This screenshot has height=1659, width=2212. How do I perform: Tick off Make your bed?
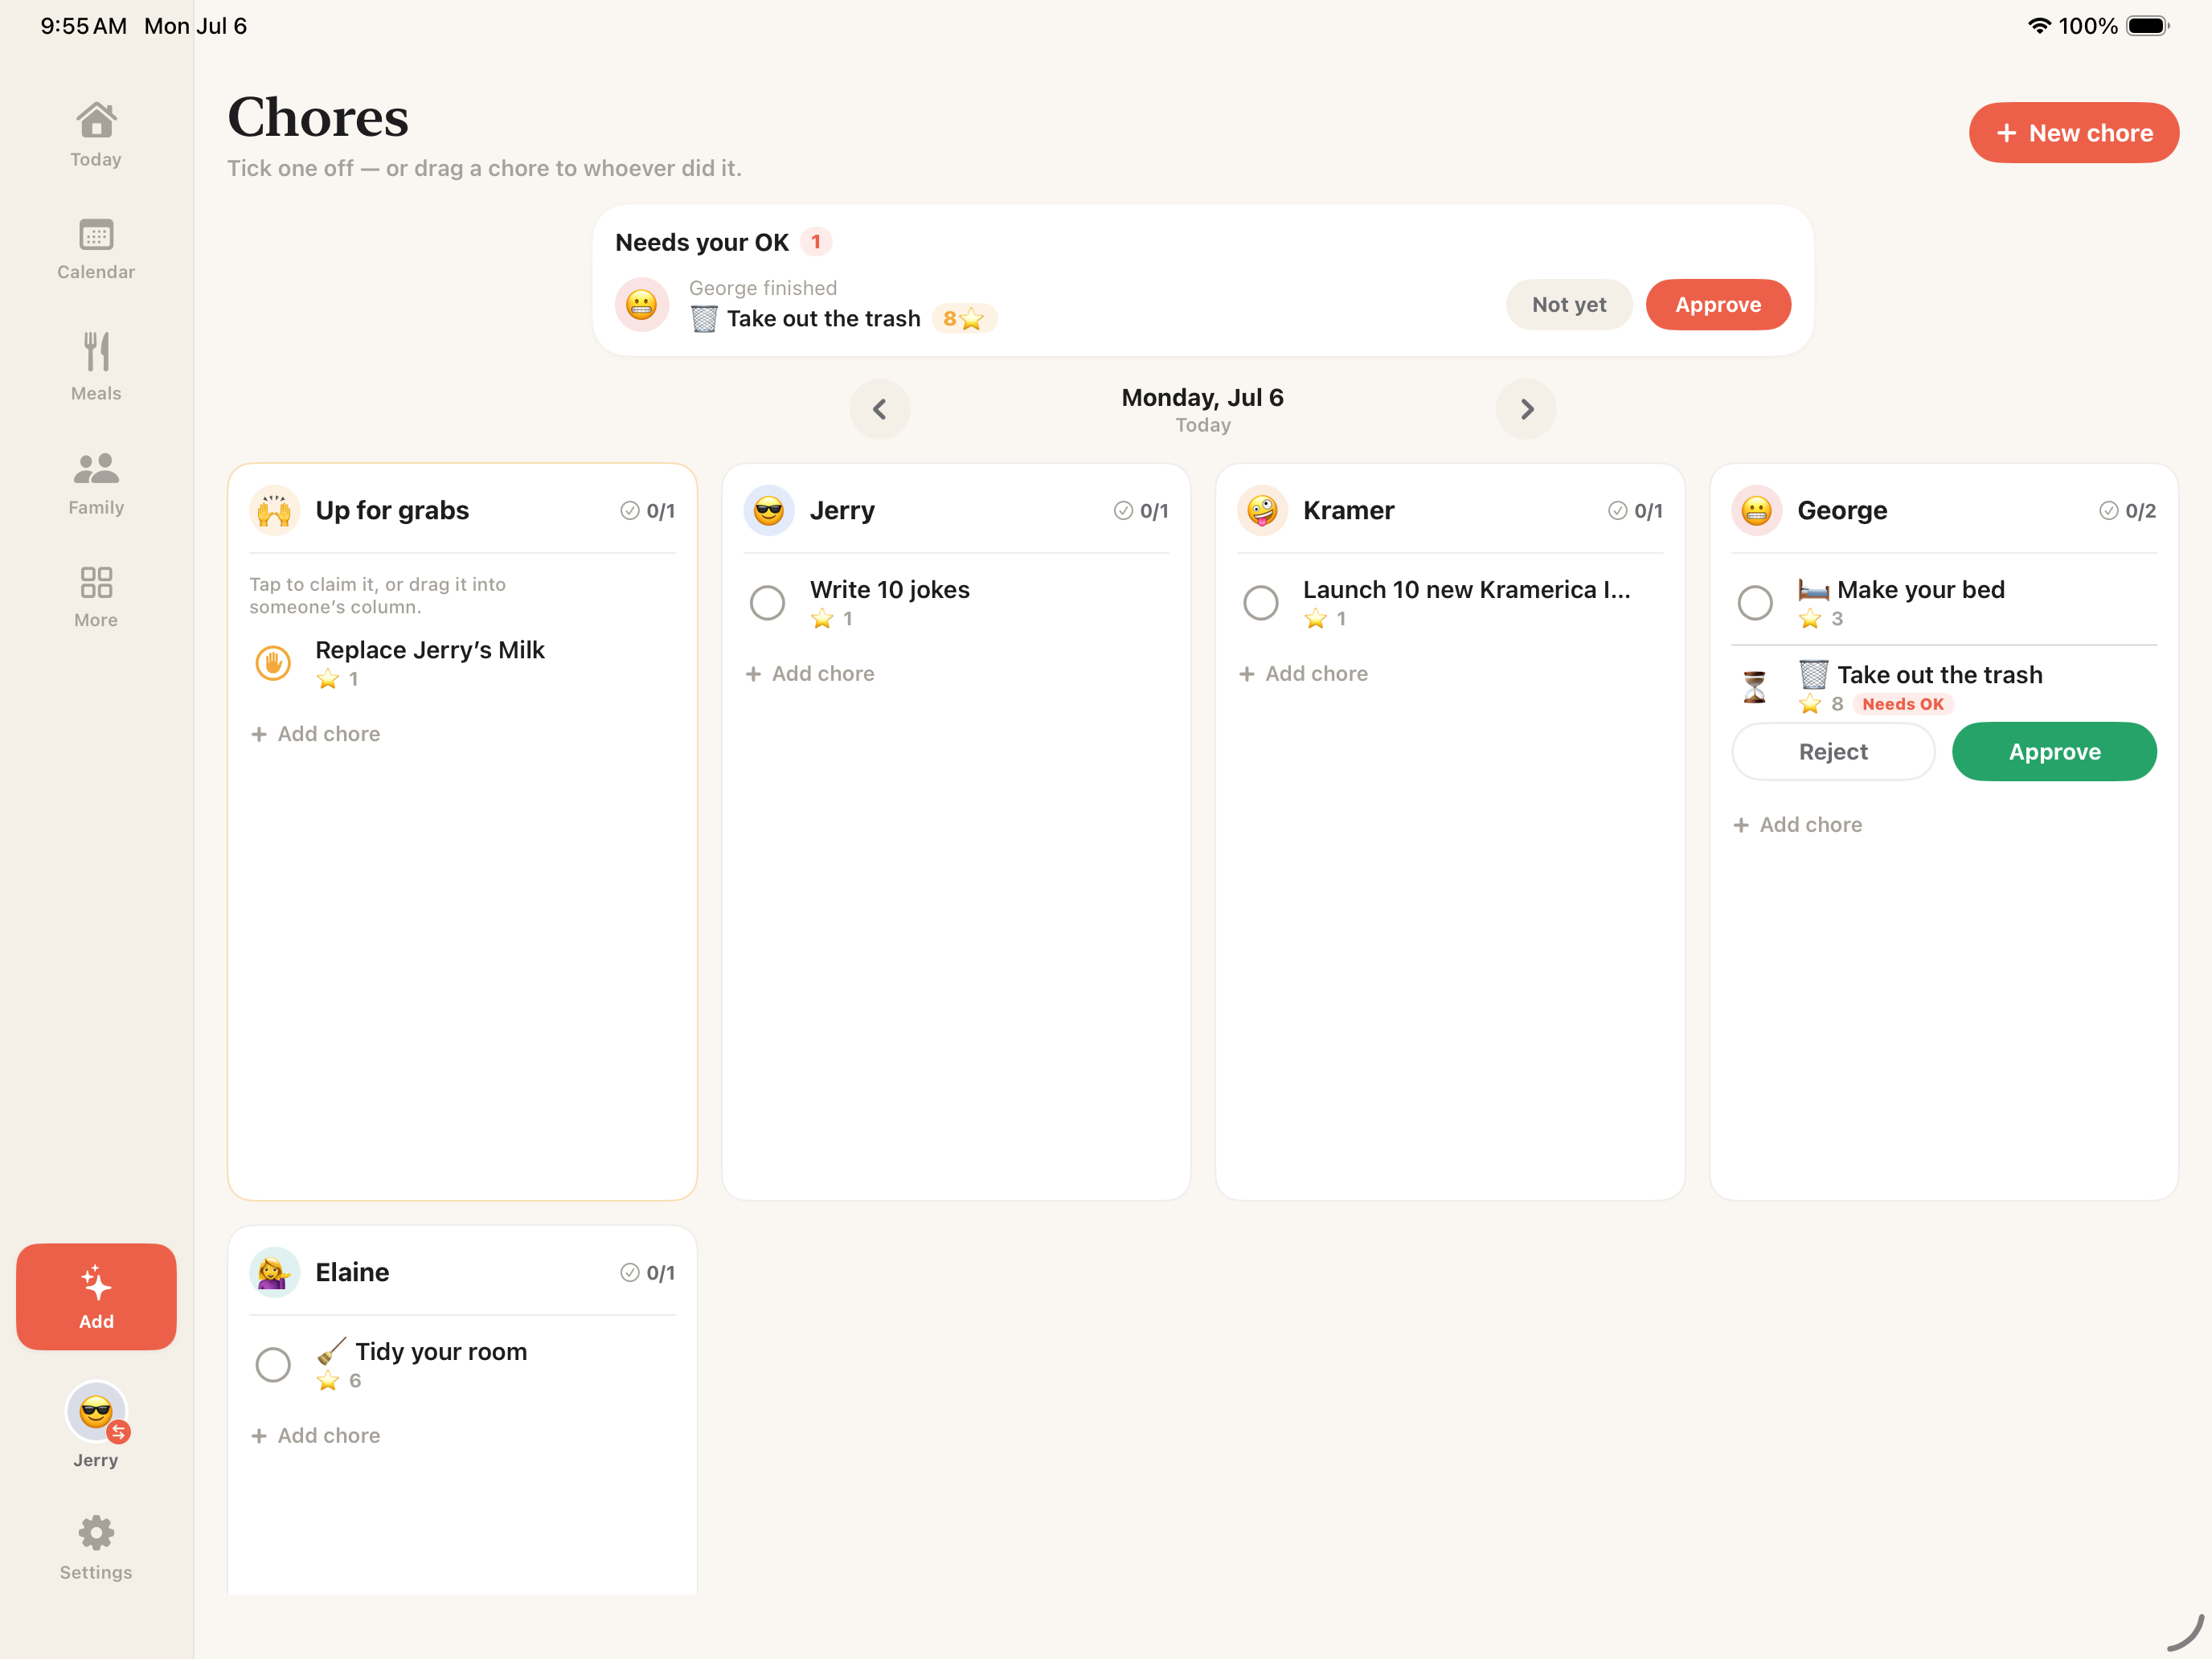1754,603
